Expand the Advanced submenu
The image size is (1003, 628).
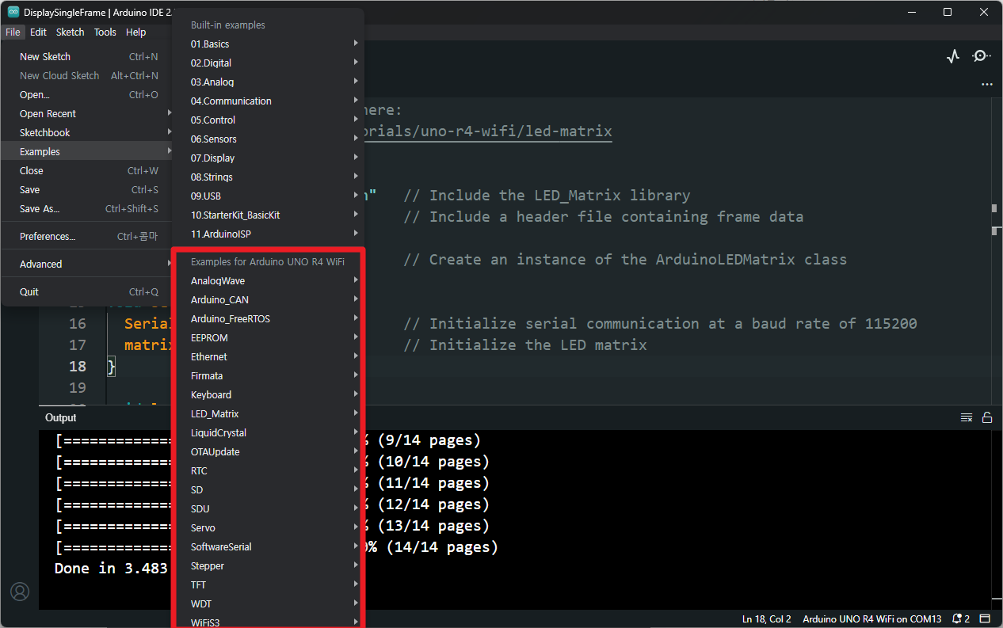click(x=87, y=265)
